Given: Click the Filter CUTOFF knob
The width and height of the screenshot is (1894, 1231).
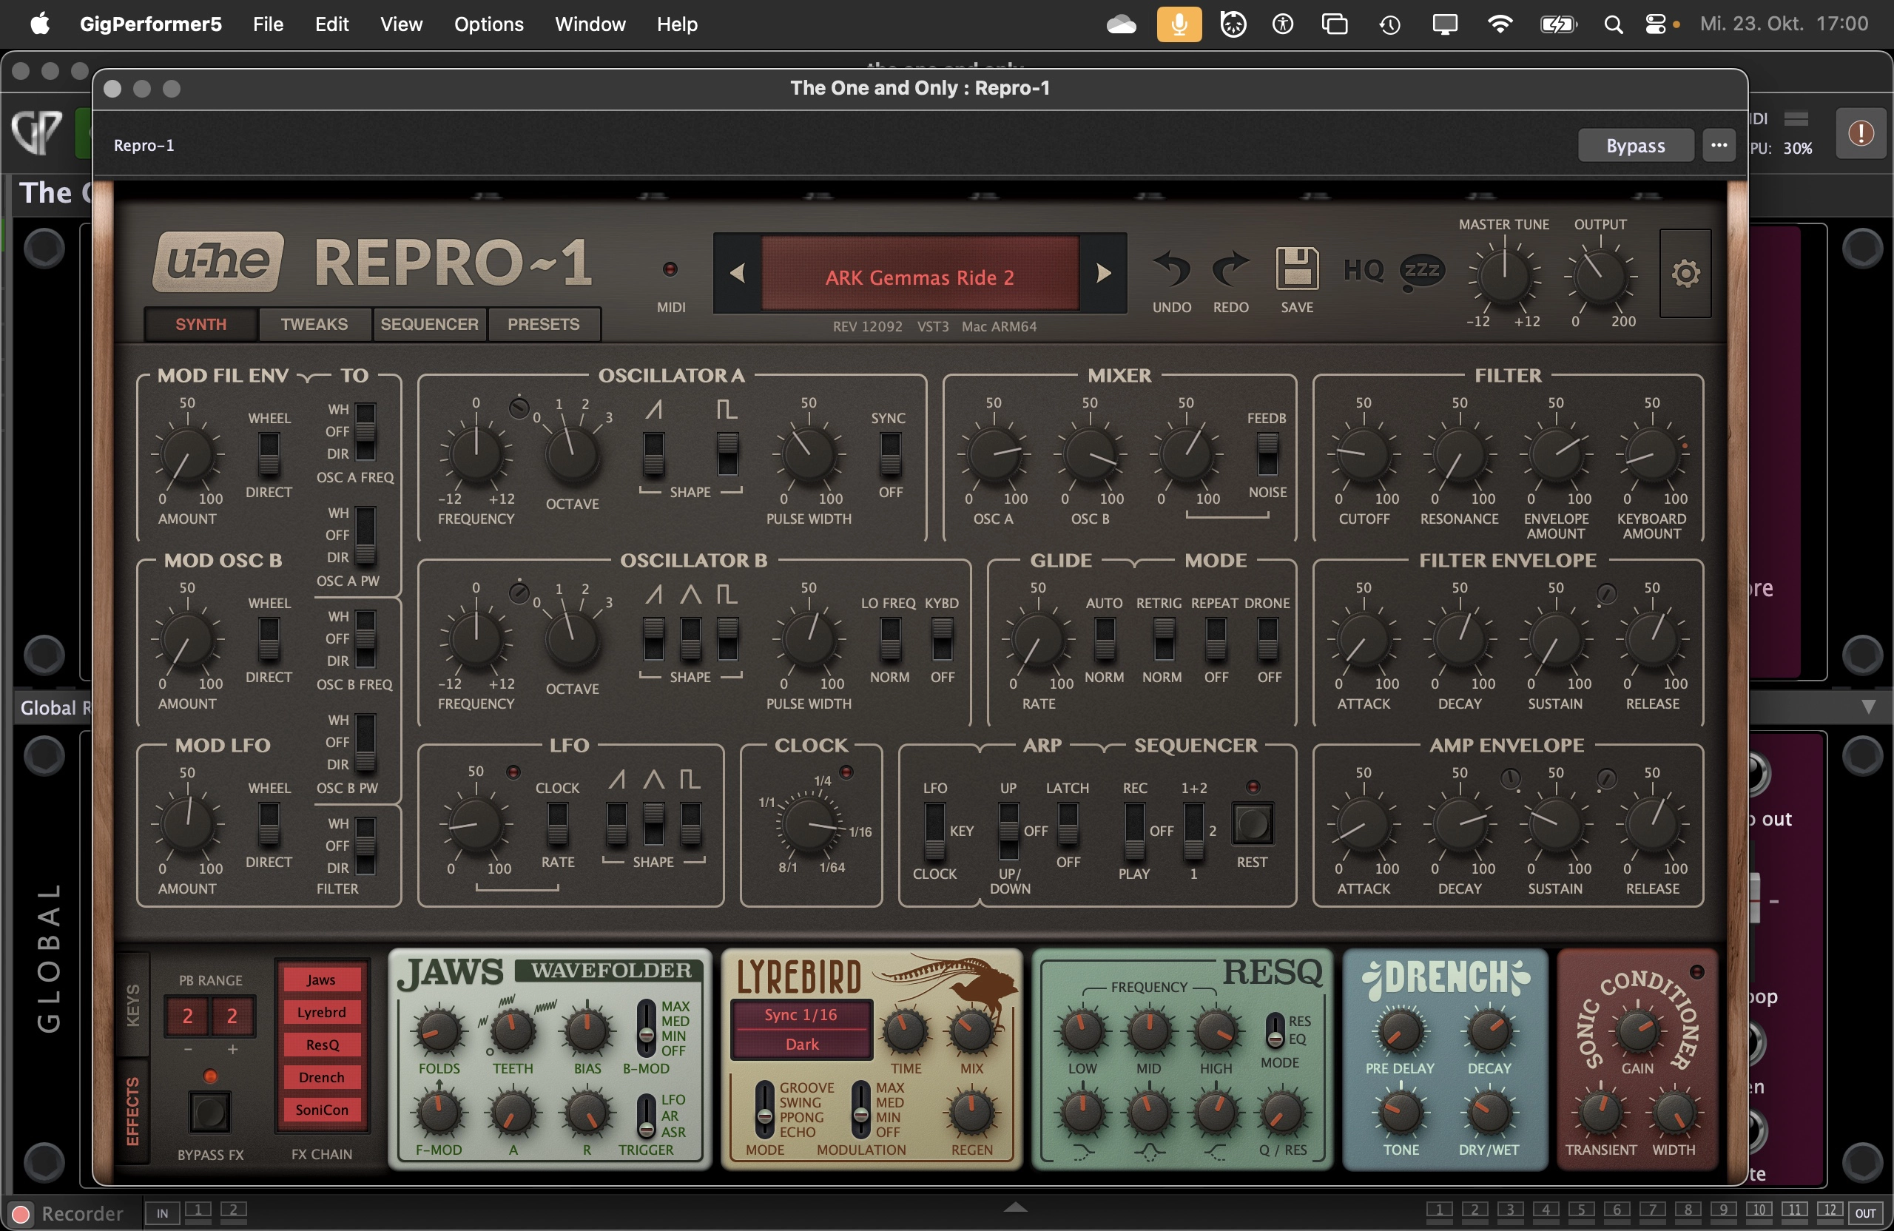Looking at the screenshot, I should (1364, 455).
